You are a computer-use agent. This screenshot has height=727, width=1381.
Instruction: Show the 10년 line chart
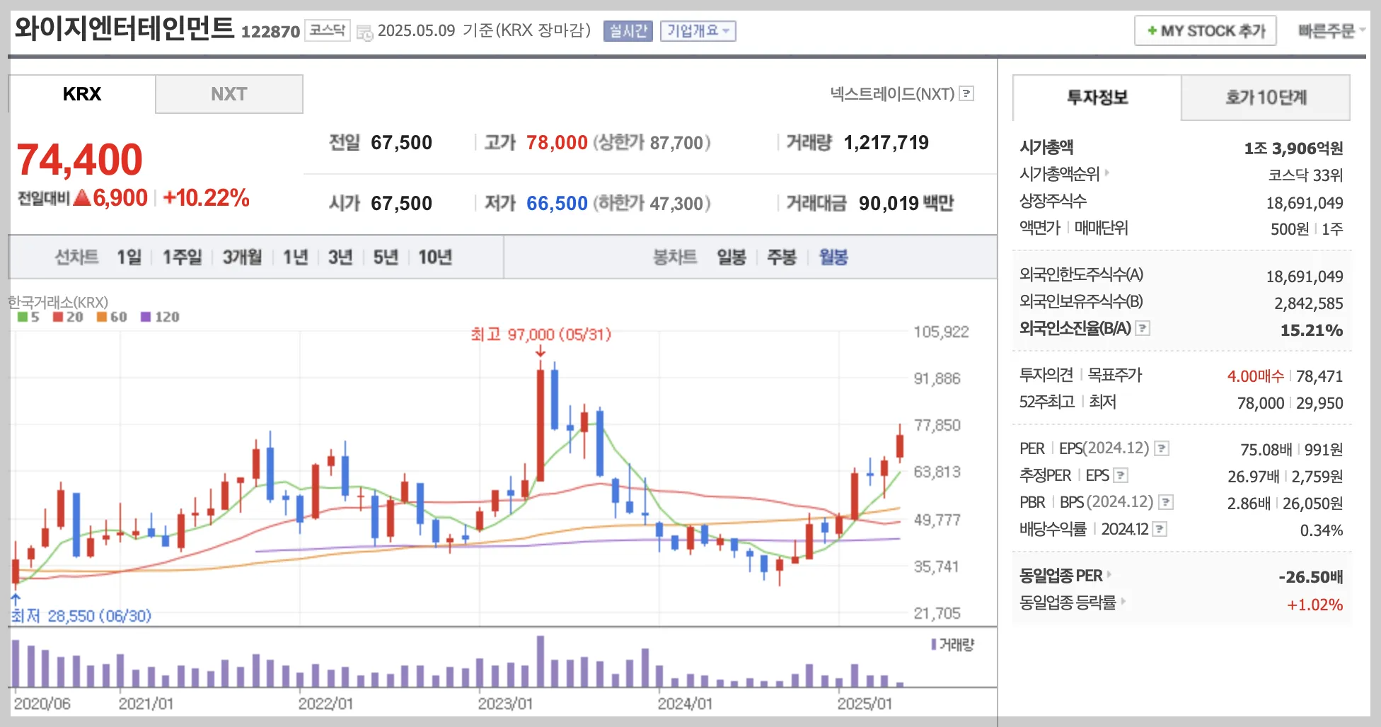tap(435, 257)
